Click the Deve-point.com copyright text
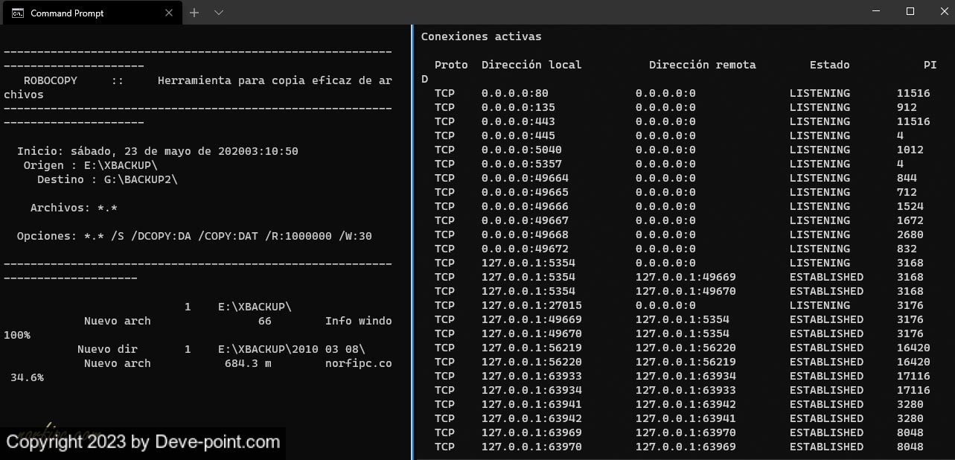This screenshot has width=955, height=460. (143, 442)
